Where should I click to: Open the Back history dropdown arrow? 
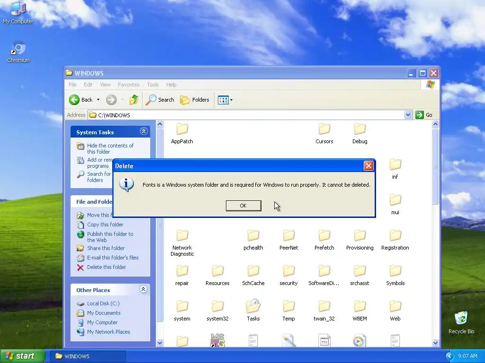(99, 100)
